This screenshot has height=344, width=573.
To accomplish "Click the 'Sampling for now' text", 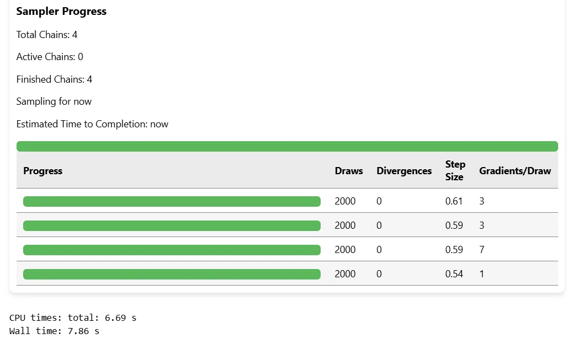I will coord(54,101).
